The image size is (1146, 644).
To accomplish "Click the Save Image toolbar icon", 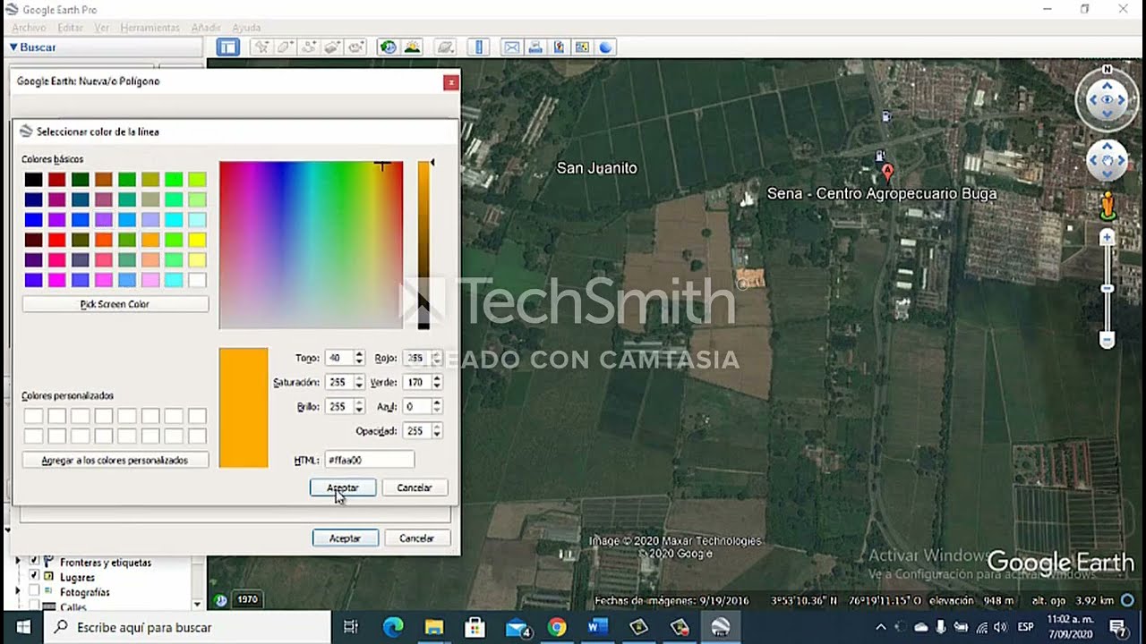I will pyautogui.click(x=559, y=47).
